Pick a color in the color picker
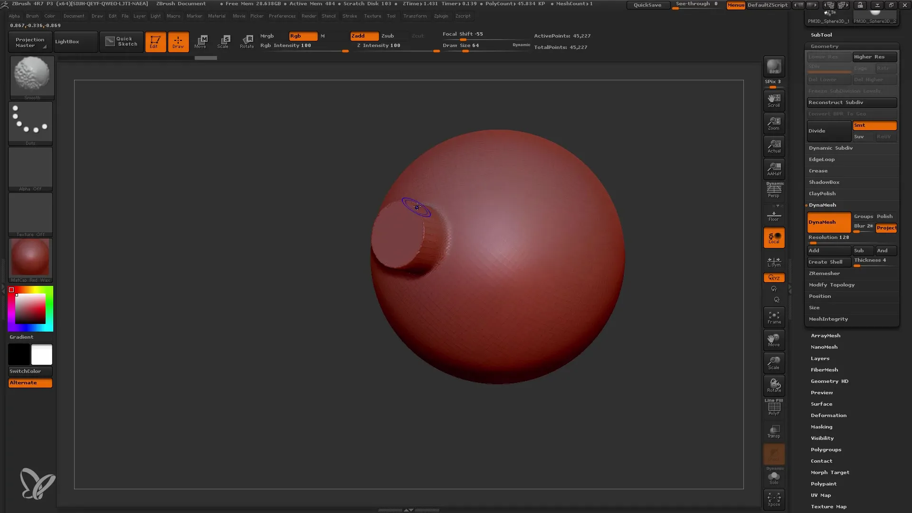This screenshot has width=912, height=513. click(x=30, y=309)
